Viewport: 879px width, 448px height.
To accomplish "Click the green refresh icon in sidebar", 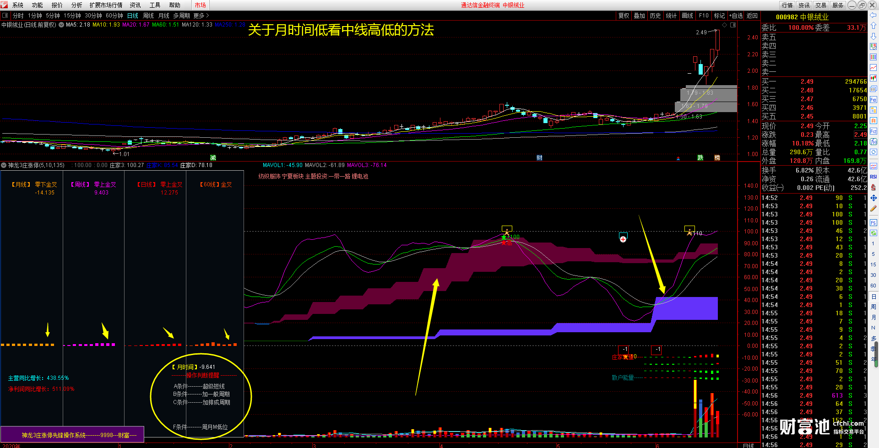I will pyautogui.click(x=873, y=233).
